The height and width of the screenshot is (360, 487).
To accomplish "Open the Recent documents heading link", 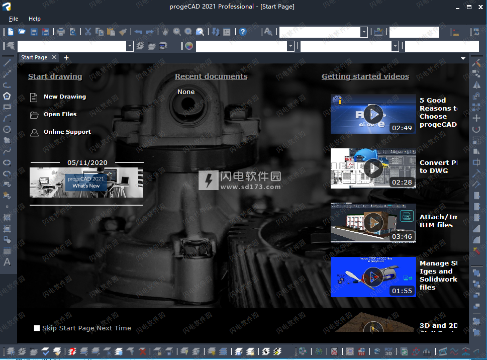I will (x=211, y=76).
